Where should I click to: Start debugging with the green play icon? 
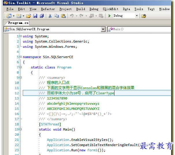110,16
